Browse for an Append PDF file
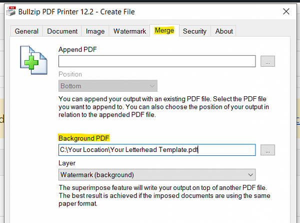 (x=267, y=61)
